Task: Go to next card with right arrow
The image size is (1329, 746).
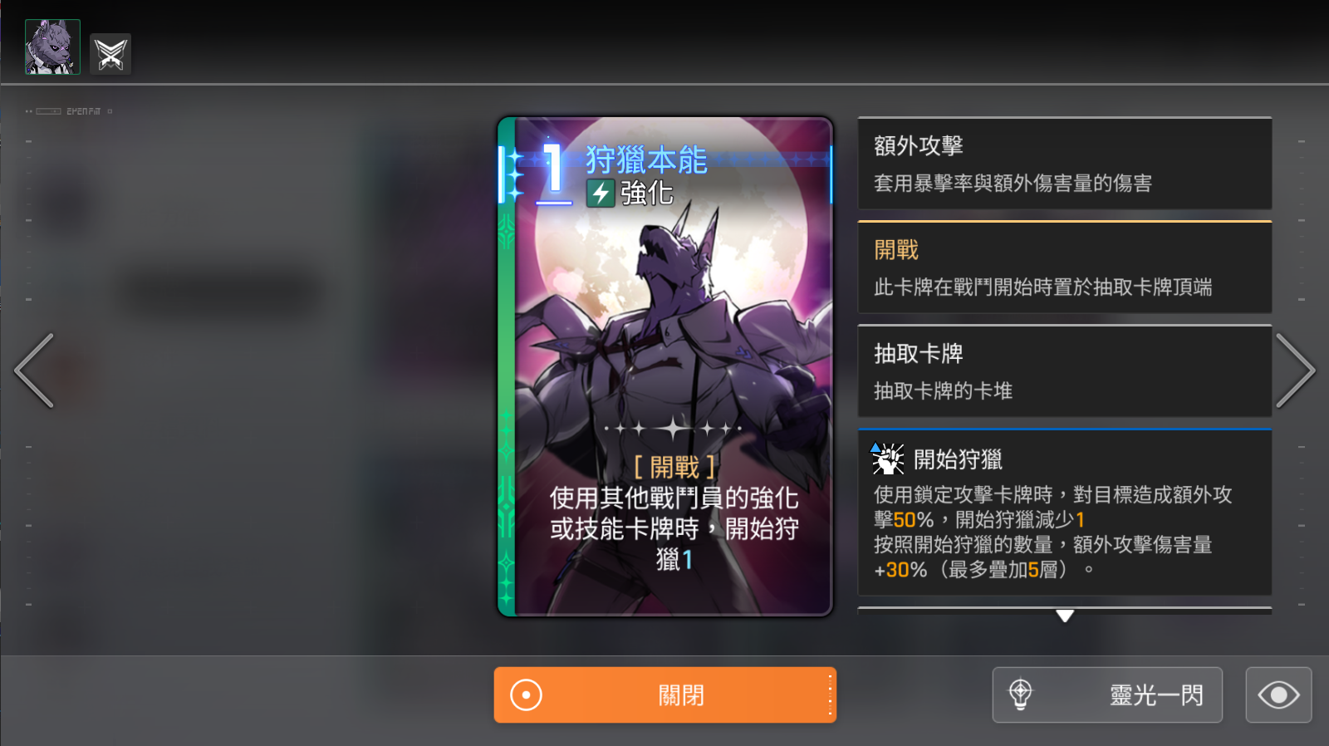Action: tap(1295, 371)
